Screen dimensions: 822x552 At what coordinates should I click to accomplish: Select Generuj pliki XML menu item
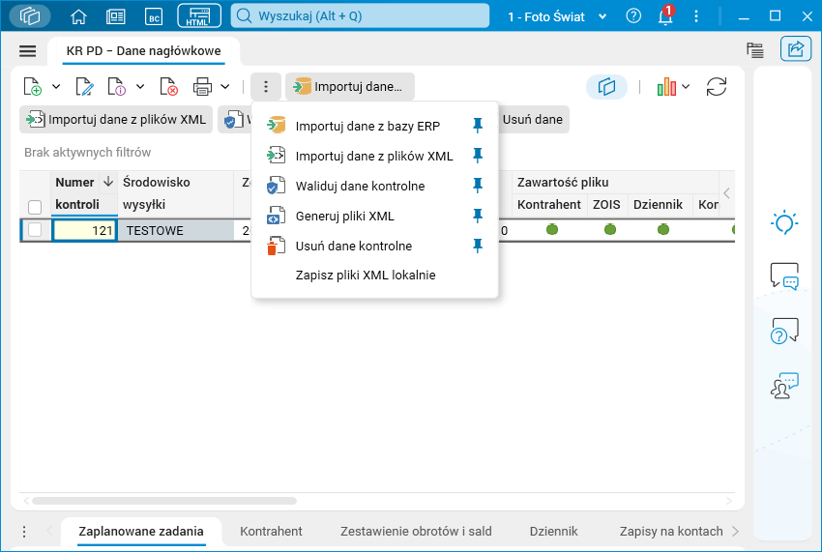(374, 216)
